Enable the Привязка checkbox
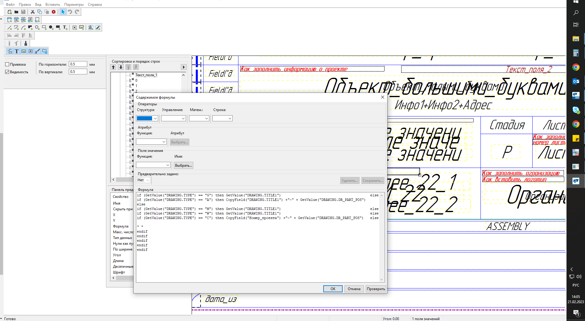This screenshot has height=321, width=585. (7, 64)
